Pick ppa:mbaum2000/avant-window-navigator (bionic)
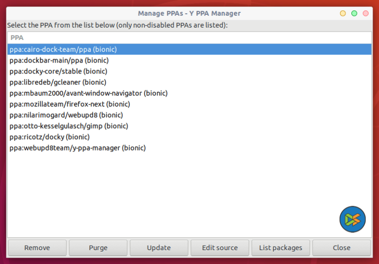379x264 pixels. (x=189, y=93)
